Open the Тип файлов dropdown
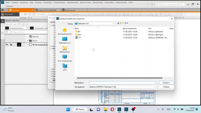201x113 pixels. point(123,87)
